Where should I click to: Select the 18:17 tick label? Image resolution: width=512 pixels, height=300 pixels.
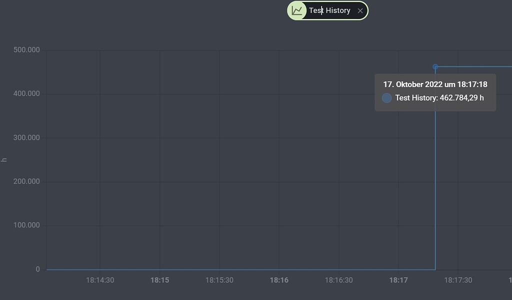coord(398,280)
